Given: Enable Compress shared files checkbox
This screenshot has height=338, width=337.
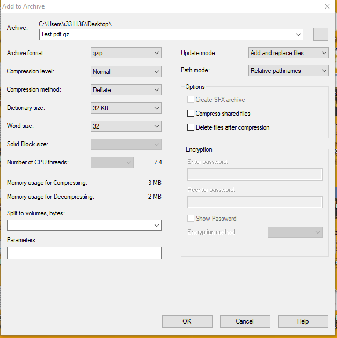Looking at the screenshot, I should pyautogui.click(x=191, y=114).
